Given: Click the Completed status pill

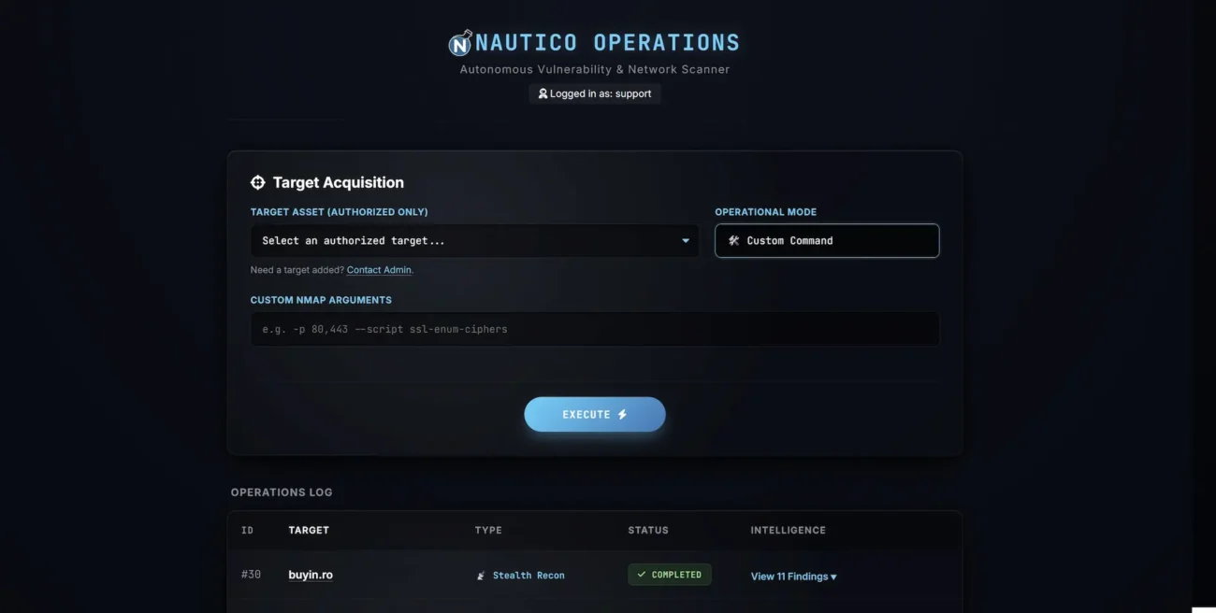Looking at the screenshot, I should (670, 574).
